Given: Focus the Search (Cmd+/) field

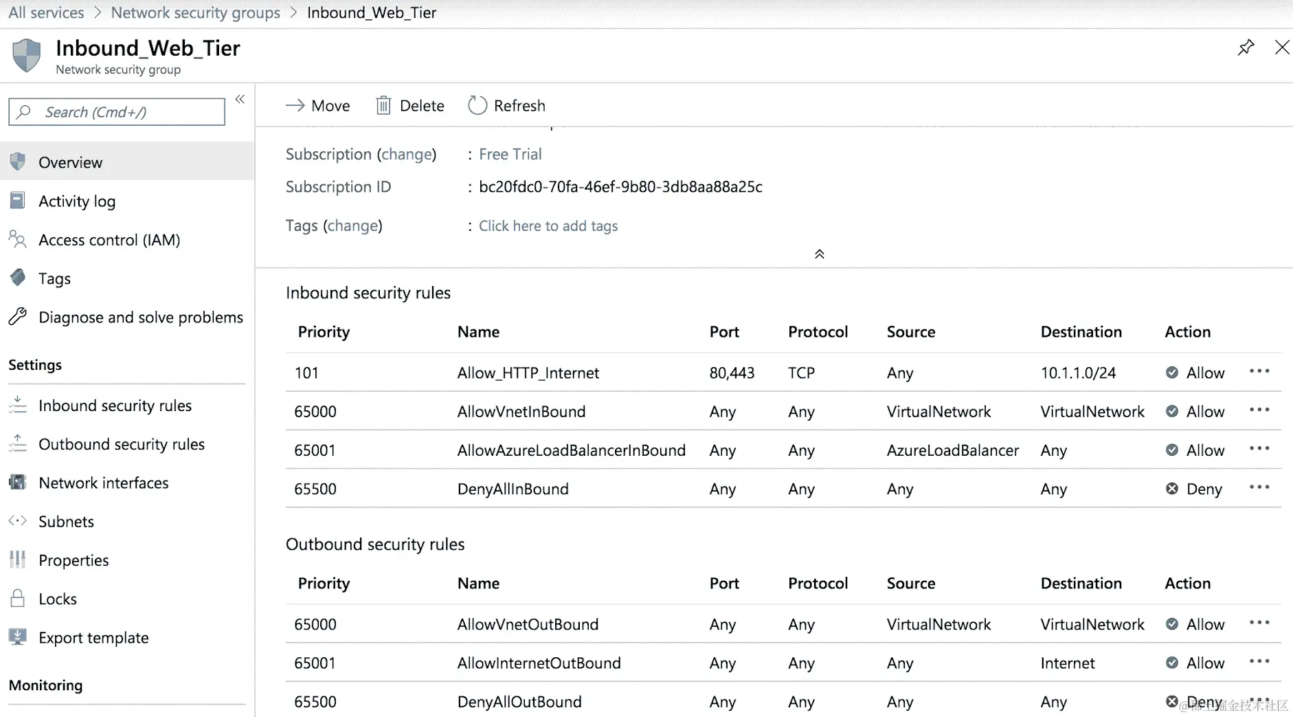Looking at the screenshot, I should (x=117, y=112).
